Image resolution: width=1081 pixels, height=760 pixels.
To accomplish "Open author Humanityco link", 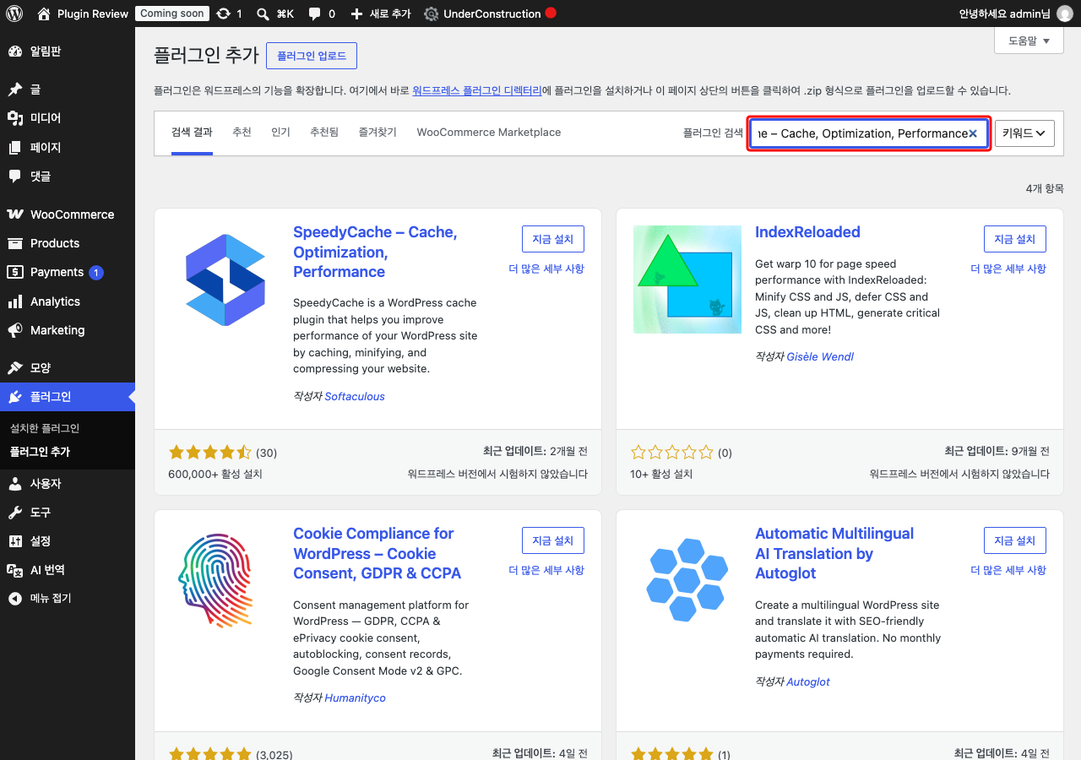I will 356,698.
